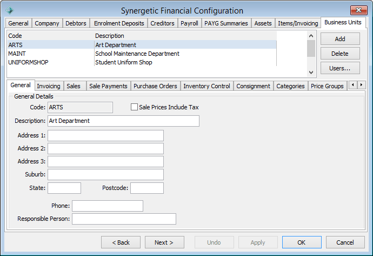Switch to PAYG Summaries tab
The image size is (373, 256).
[x=226, y=23]
